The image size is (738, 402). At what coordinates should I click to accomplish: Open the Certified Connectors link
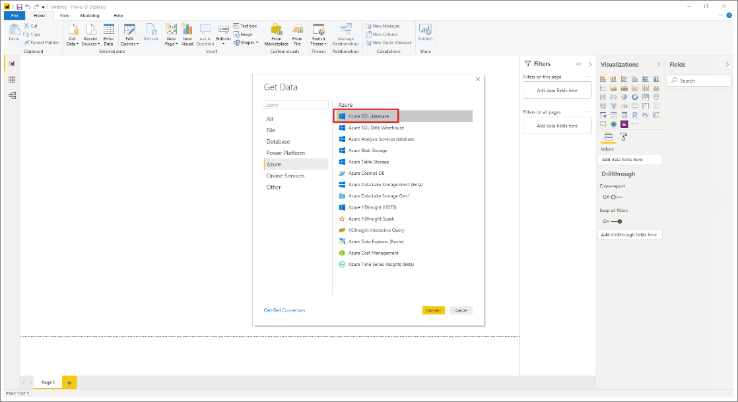click(285, 310)
